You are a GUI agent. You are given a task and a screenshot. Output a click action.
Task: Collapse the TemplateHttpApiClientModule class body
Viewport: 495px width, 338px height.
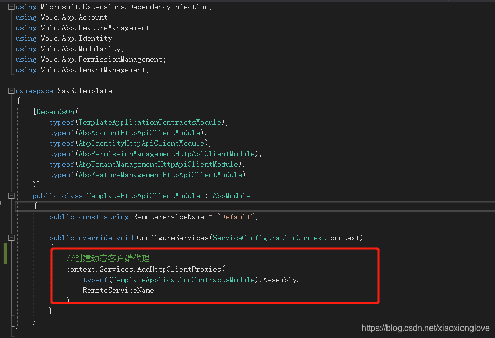point(10,195)
